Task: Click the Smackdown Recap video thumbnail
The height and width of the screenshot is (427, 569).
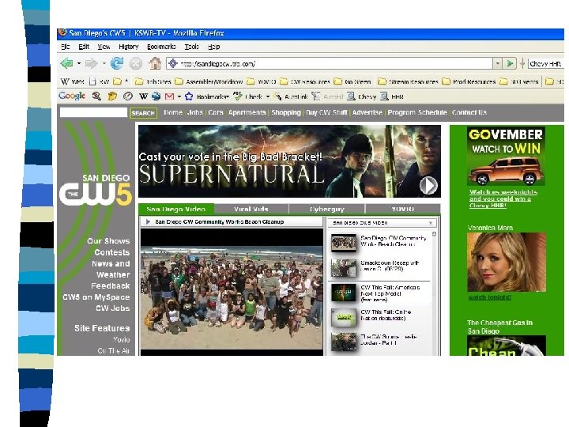Action: click(344, 268)
